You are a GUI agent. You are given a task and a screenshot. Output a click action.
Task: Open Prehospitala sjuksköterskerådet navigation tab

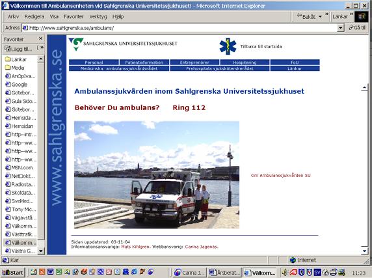click(x=220, y=68)
